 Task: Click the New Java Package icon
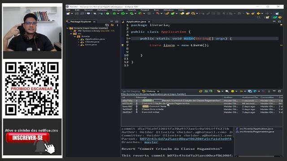pyautogui.click(x=167, y=13)
